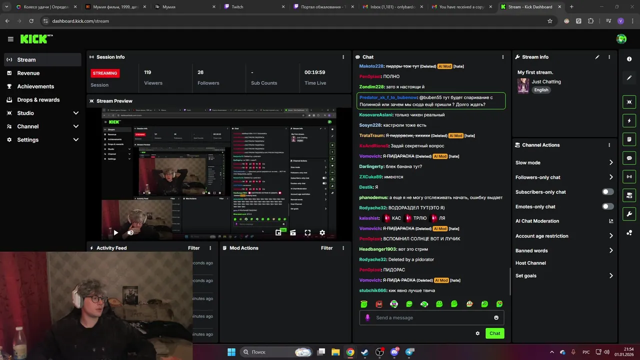Click the green Chat send button
The image size is (640, 360).
[495, 333]
